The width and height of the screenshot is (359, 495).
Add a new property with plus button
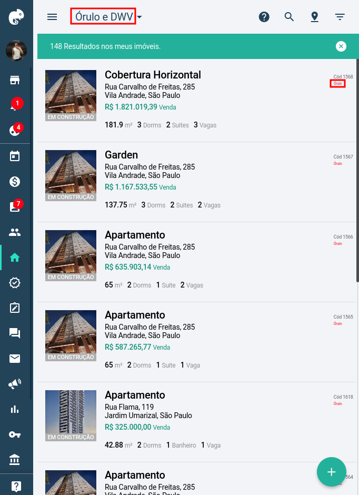tap(332, 472)
